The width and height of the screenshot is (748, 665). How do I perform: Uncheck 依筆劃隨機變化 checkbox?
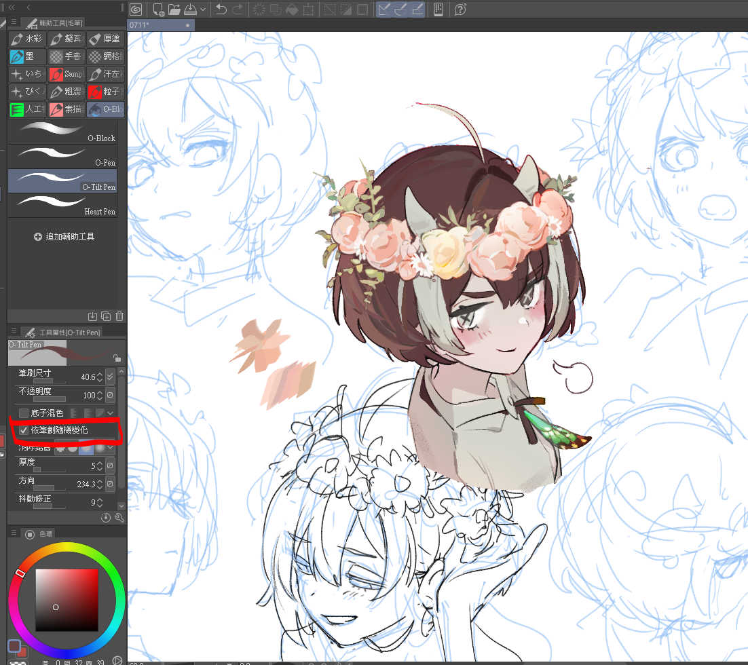24,430
